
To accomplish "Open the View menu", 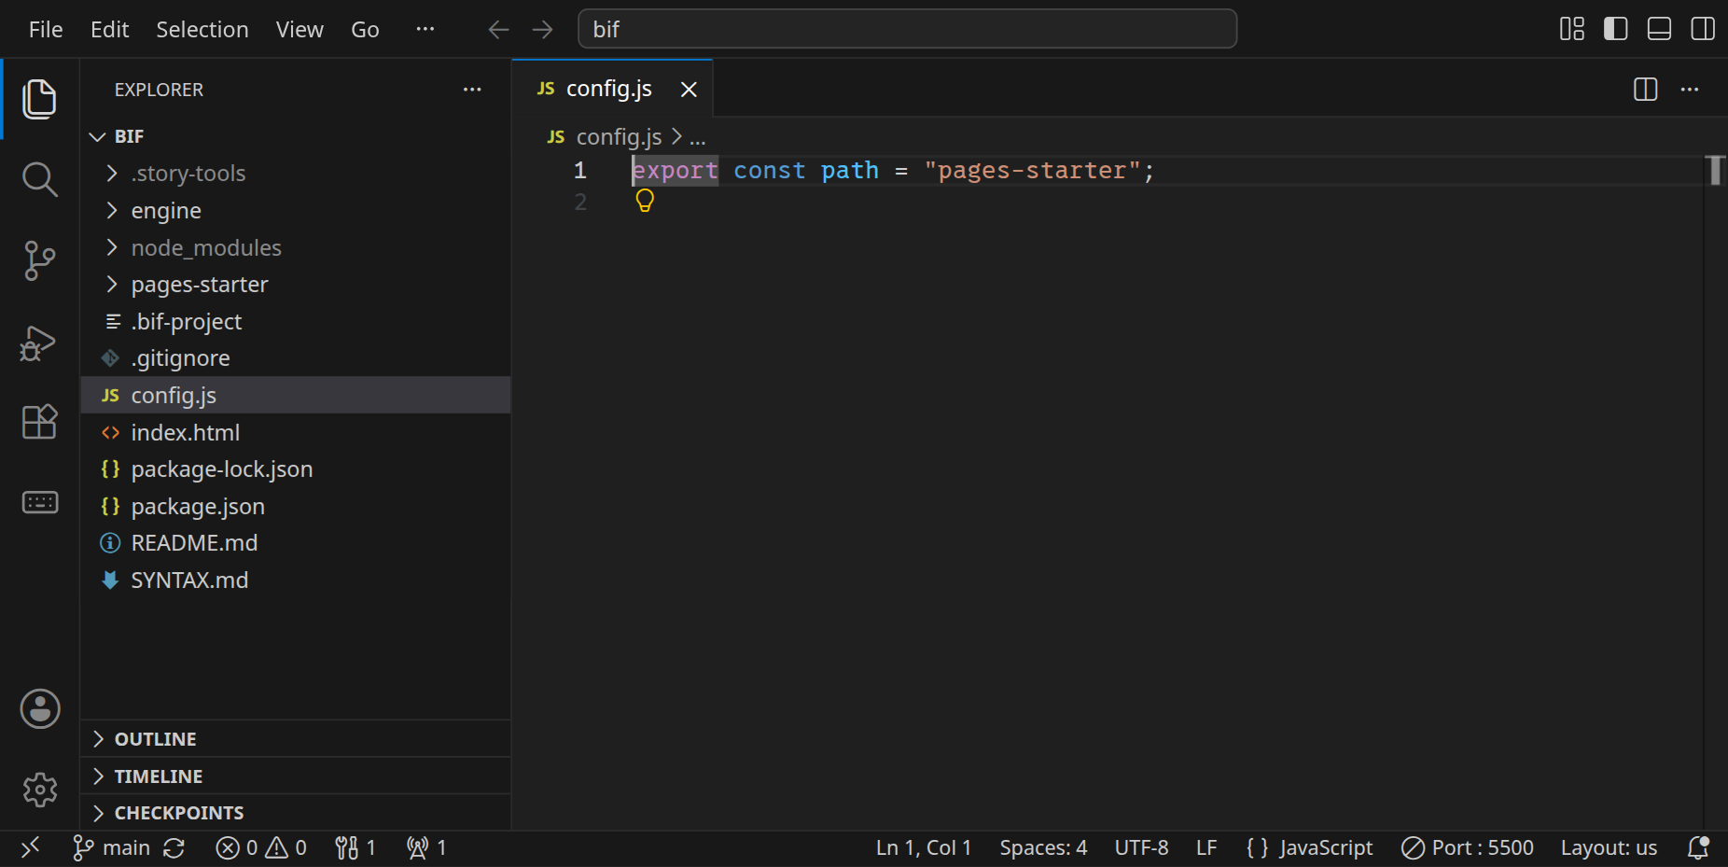I will 300,30.
